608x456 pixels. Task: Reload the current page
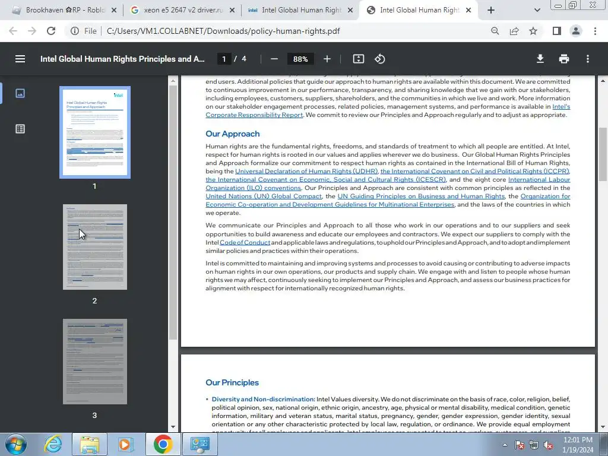51,31
